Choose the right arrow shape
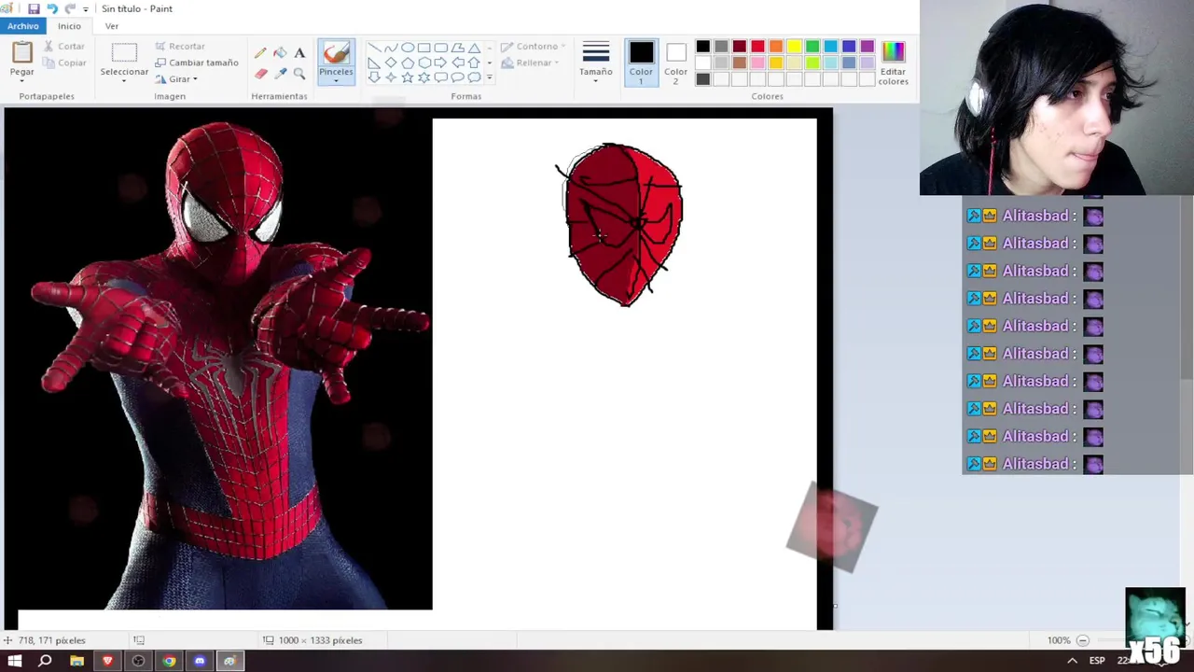 (x=441, y=63)
